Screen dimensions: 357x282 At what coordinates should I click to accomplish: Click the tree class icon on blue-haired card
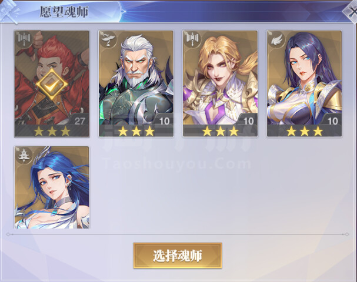[x=24, y=155]
